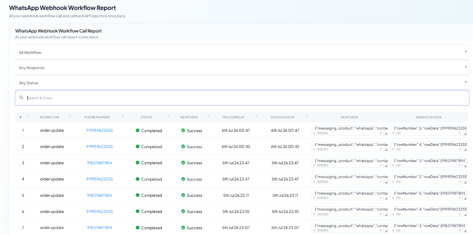Click the right scroll arrow in row 2 Response box
Image resolution: width=473 pixels, height=235 pixels.
pos(381,149)
